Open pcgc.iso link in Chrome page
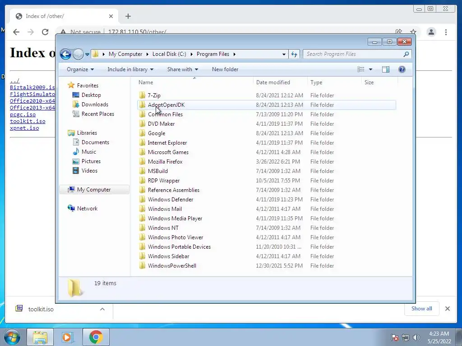Image resolution: width=462 pixels, height=346 pixels. point(23,114)
